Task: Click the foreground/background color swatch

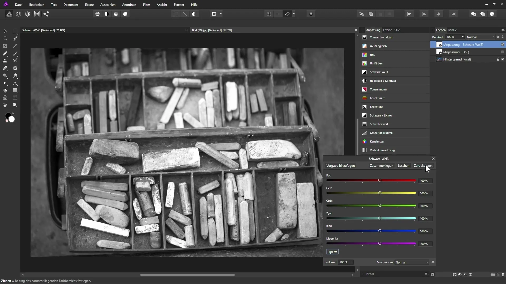Action: [x=10, y=118]
